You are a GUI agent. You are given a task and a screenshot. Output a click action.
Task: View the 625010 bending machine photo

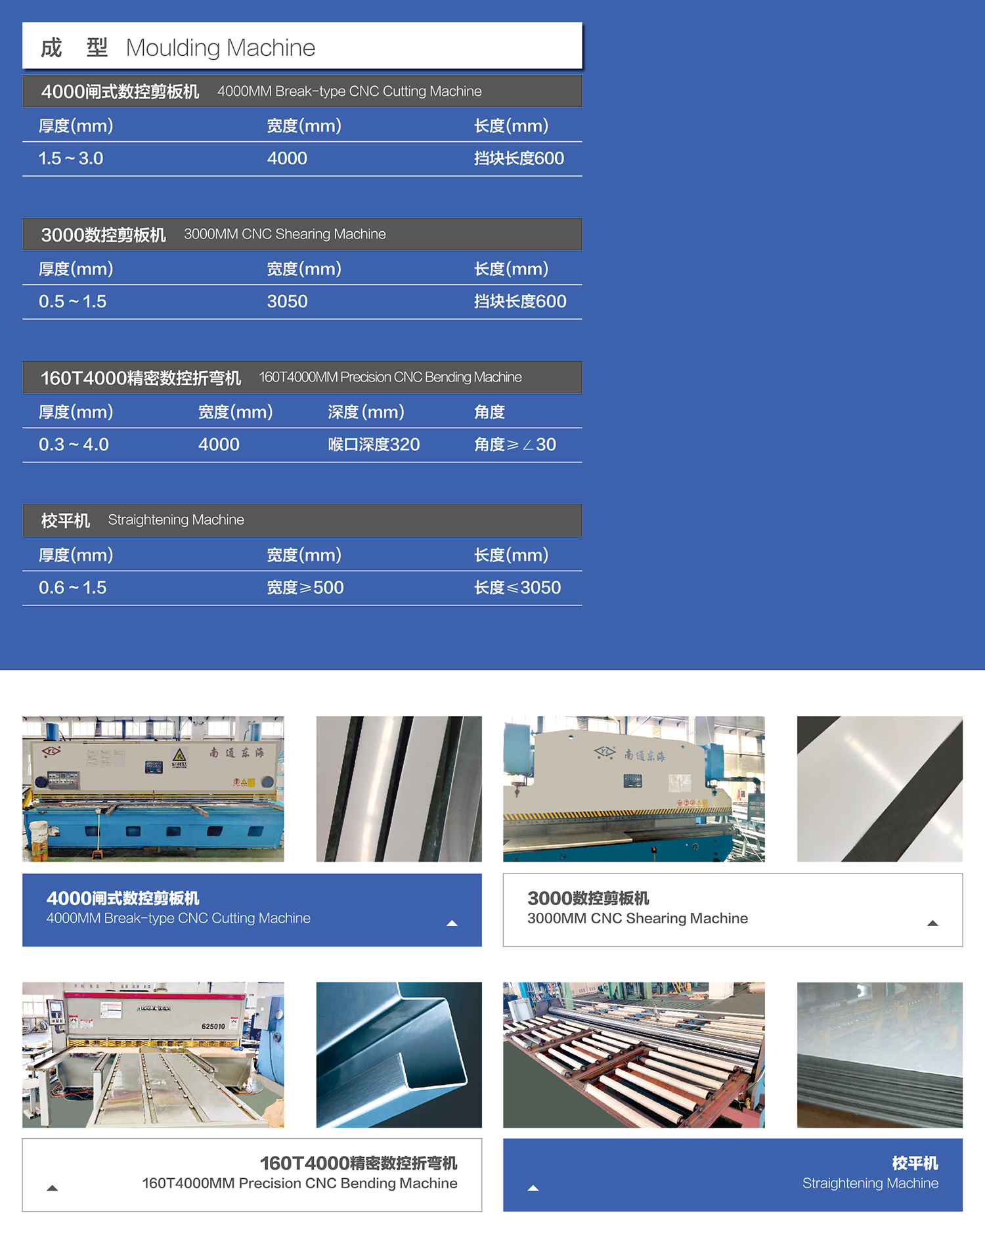(x=153, y=1055)
